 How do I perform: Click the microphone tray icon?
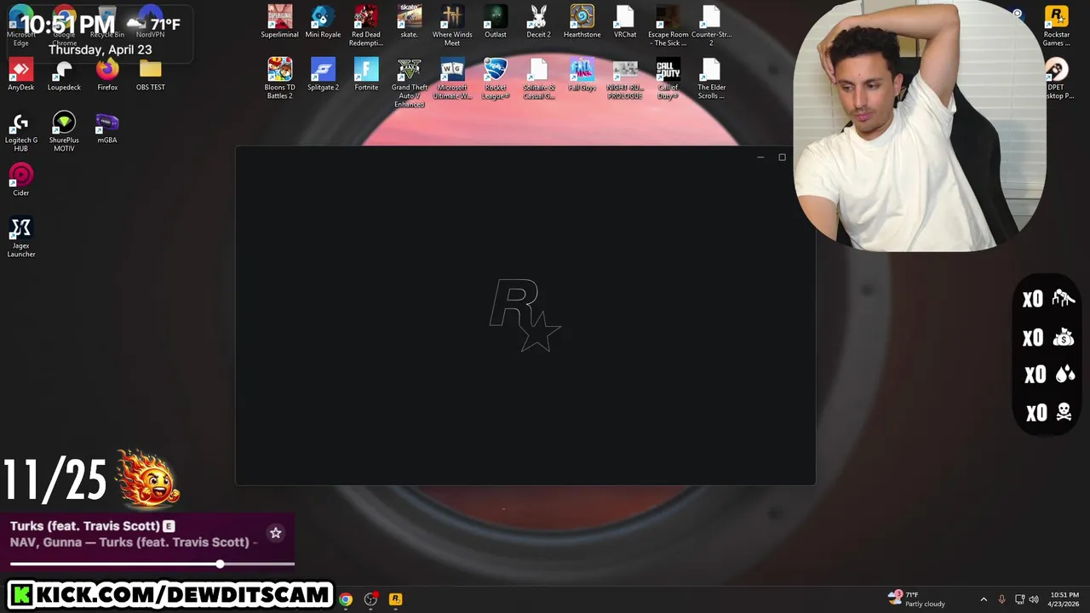point(1001,599)
